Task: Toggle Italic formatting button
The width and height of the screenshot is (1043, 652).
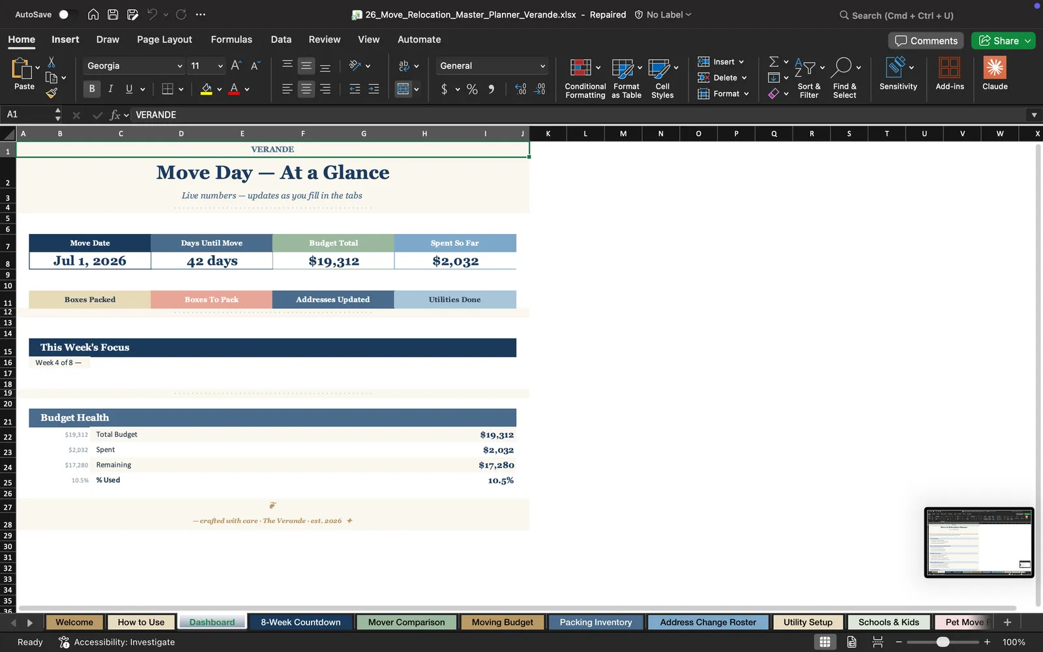Action: (x=111, y=89)
